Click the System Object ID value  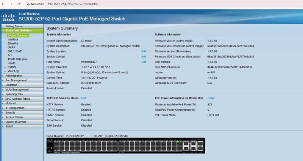point(96,67)
